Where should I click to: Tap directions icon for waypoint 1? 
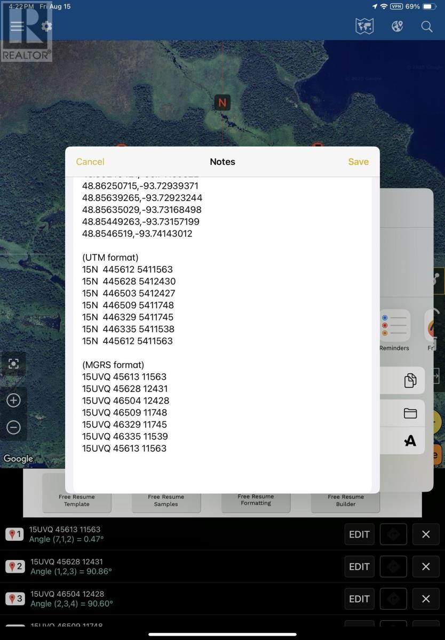[x=393, y=534]
